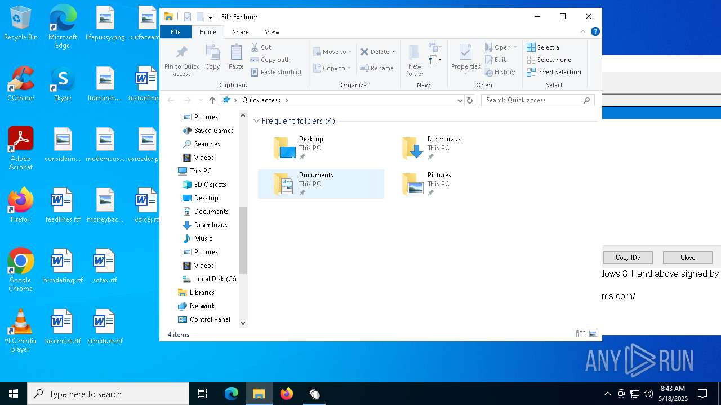Click the Up one level arrow
This screenshot has width=721, height=405.
click(x=212, y=100)
